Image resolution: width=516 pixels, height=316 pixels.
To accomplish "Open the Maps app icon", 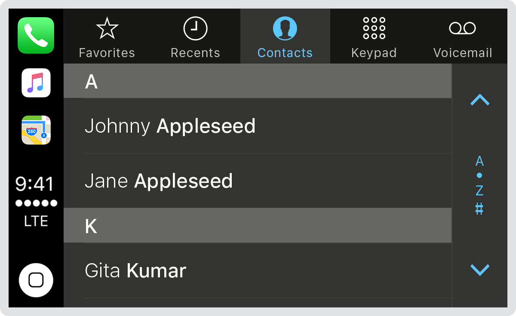I will (x=36, y=130).
